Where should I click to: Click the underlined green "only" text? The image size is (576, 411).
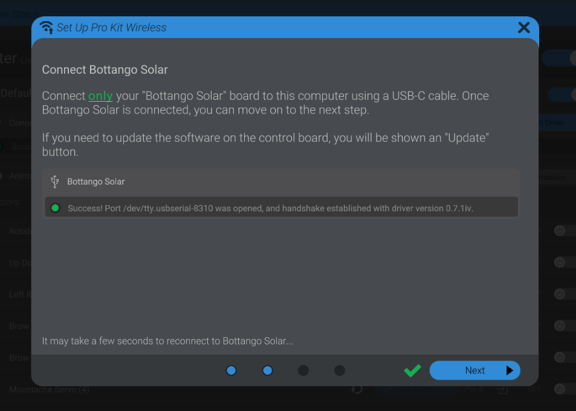pyautogui.click(x=100, y=96)
